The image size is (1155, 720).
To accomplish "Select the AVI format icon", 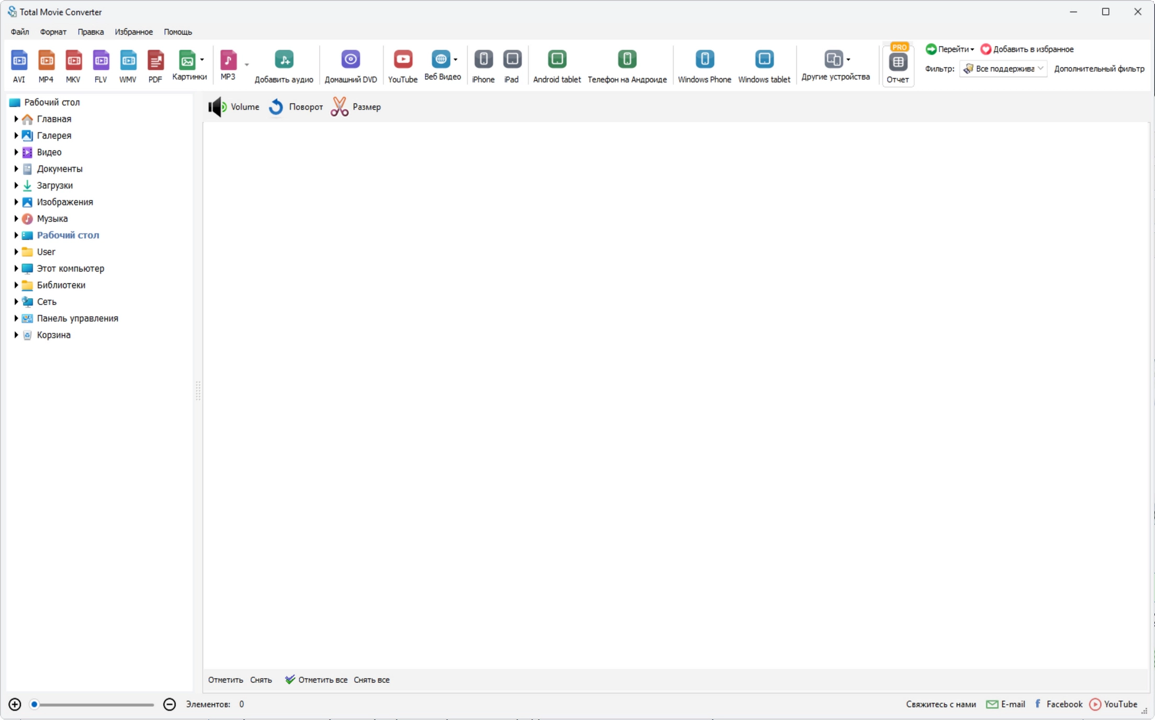I will tap(19, 66).
